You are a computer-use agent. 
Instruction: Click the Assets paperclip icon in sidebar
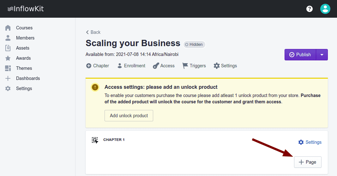[8, 48]
